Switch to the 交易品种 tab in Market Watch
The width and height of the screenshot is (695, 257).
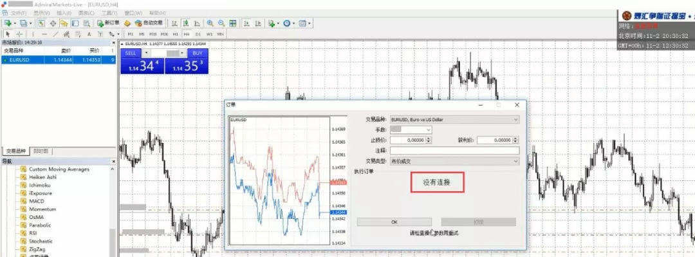click(x=16, y=151)
